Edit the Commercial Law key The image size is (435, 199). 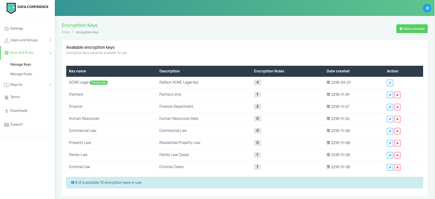click(390, 131)
